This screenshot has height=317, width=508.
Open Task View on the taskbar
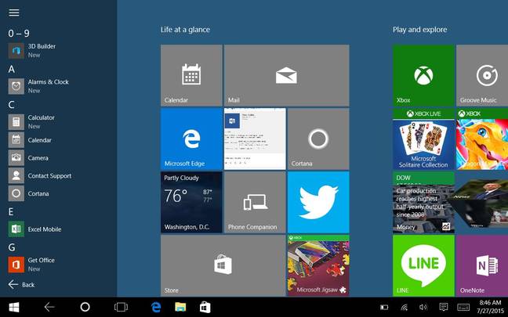pos(121,307)
